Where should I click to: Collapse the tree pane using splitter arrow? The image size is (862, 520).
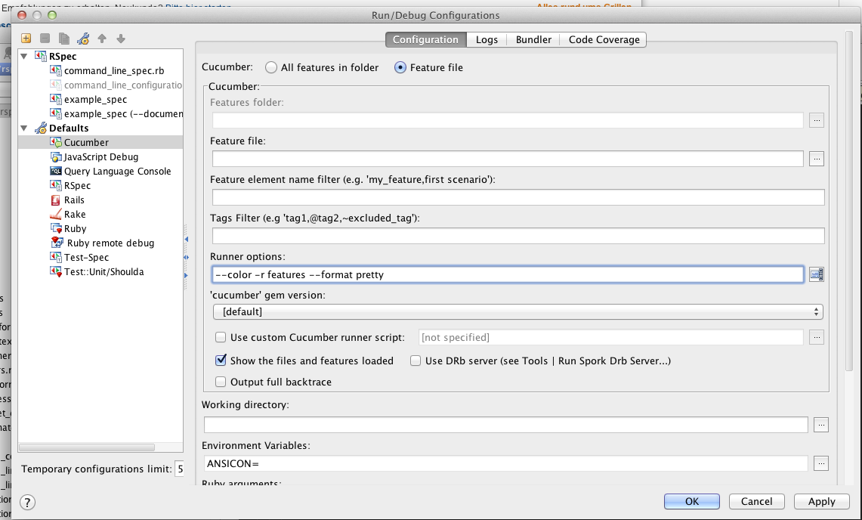187,240
